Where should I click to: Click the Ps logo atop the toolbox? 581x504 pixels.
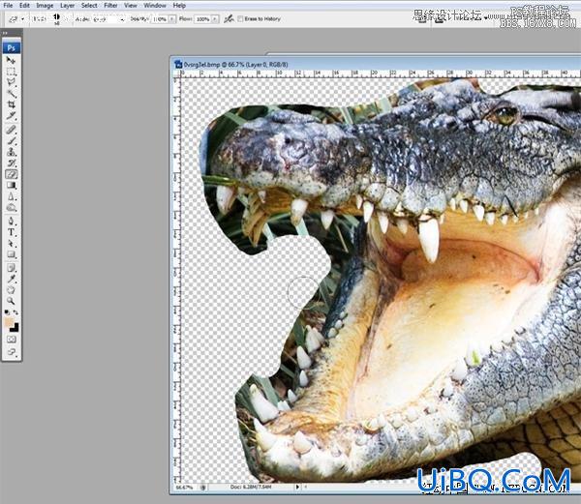[x=11, y=47]
